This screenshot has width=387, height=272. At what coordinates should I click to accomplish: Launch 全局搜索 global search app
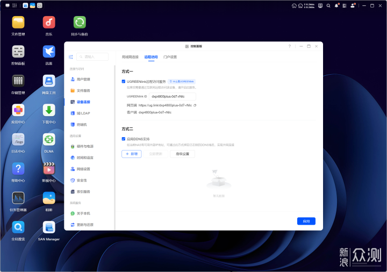tap(18, 227)
